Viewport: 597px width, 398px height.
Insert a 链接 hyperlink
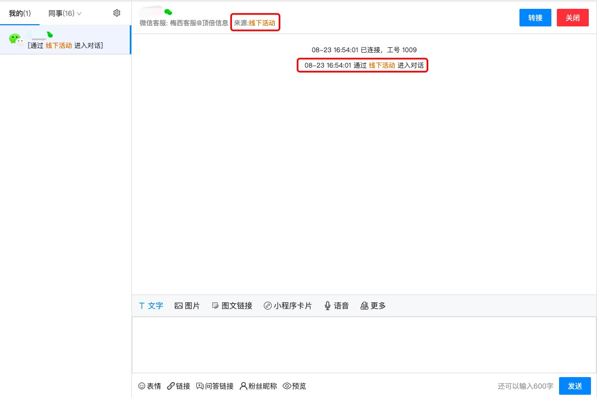point(179,386)
